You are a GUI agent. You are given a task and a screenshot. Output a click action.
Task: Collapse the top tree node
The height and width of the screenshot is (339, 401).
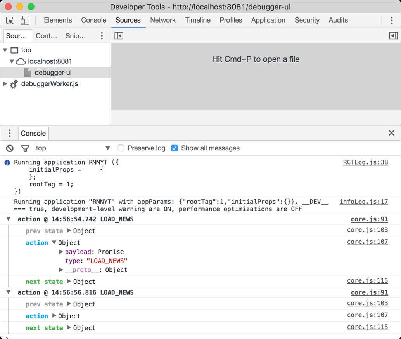[x=5, y=50]
